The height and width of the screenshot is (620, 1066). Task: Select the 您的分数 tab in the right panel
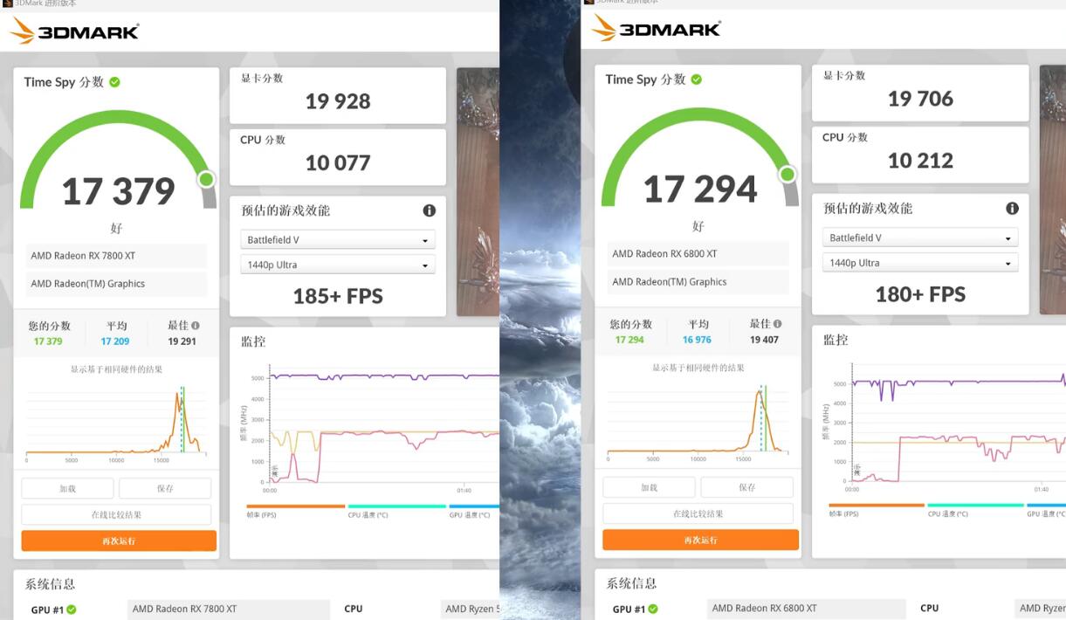tap(629, 331)
